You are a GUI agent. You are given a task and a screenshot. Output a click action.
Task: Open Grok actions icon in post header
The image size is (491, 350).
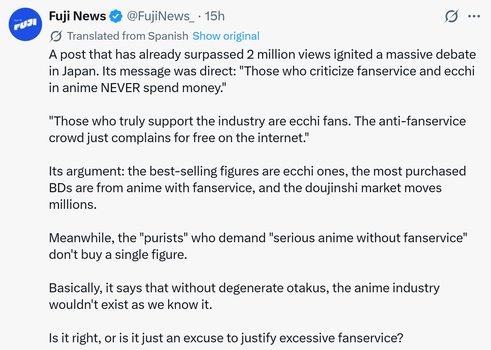451,16
